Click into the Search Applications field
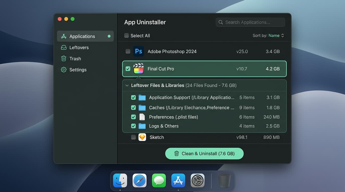This screenshot has width=345, height=192. [x=250, y=22]
